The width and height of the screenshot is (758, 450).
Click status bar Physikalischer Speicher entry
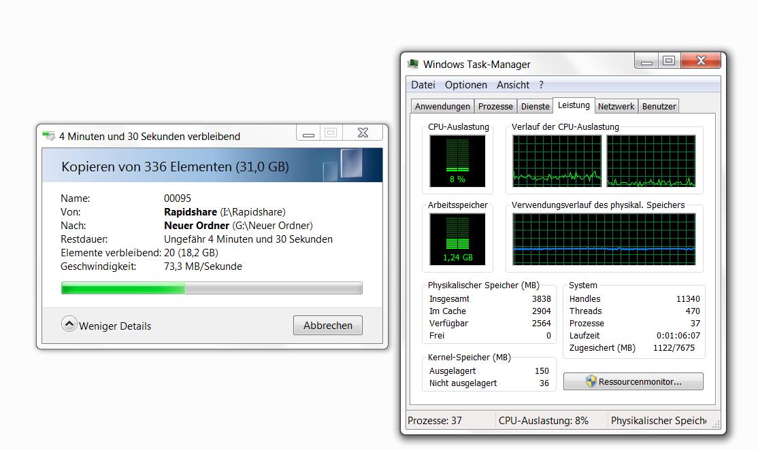659,421
